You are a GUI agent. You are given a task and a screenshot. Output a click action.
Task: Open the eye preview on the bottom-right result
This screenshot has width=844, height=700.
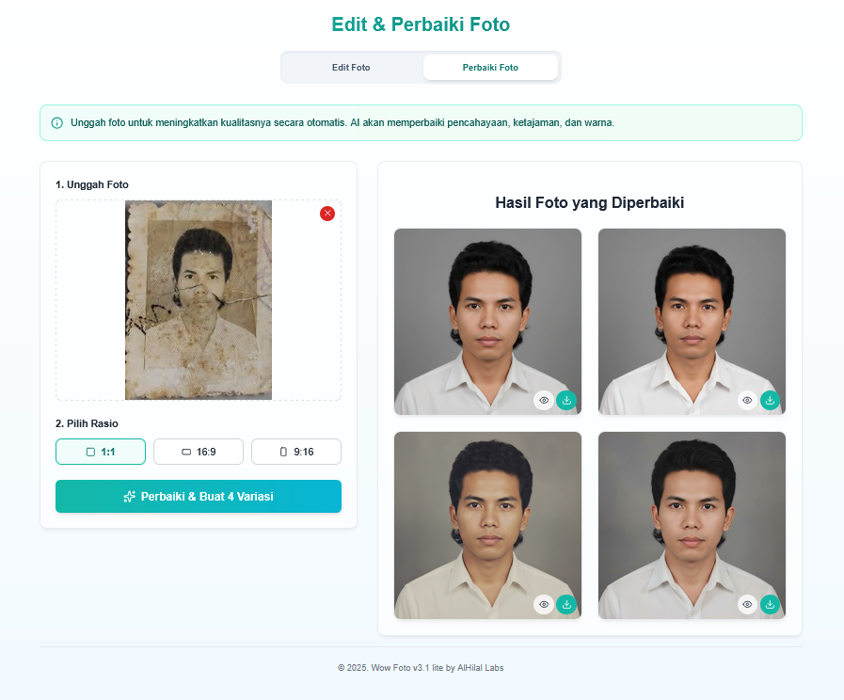click(746, 604)
